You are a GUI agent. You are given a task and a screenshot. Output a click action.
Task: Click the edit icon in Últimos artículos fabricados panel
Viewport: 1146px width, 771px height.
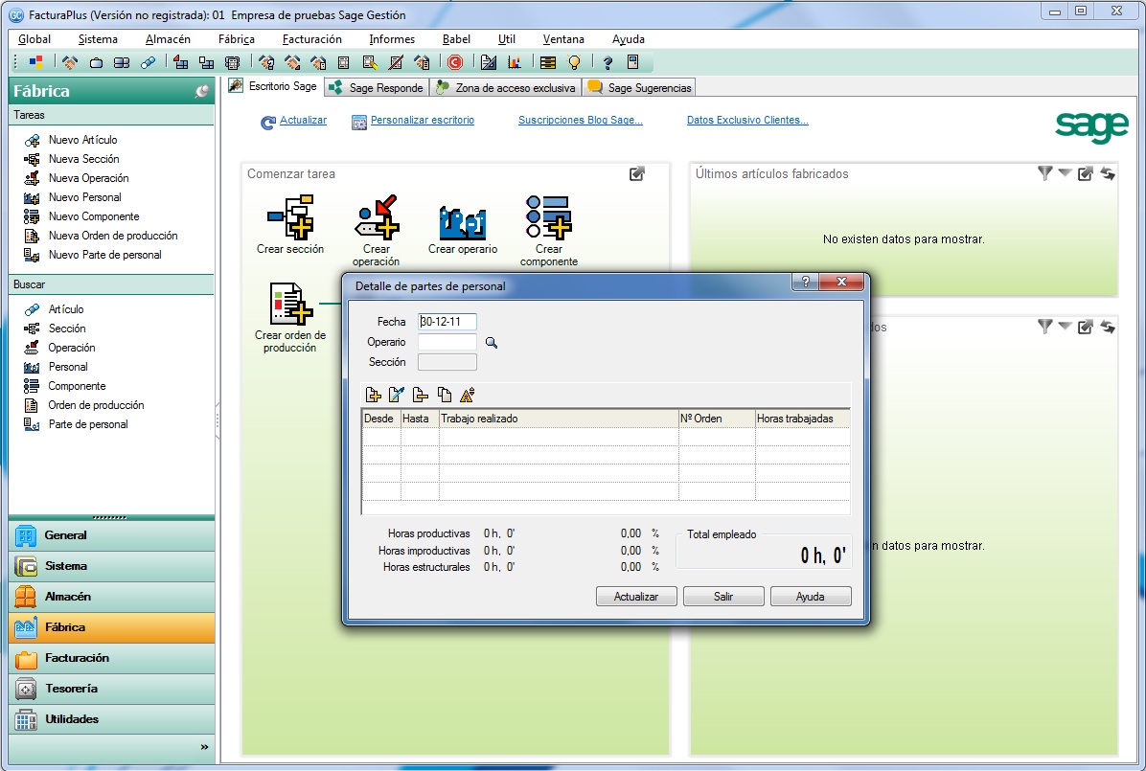(x=1086, y=173)
